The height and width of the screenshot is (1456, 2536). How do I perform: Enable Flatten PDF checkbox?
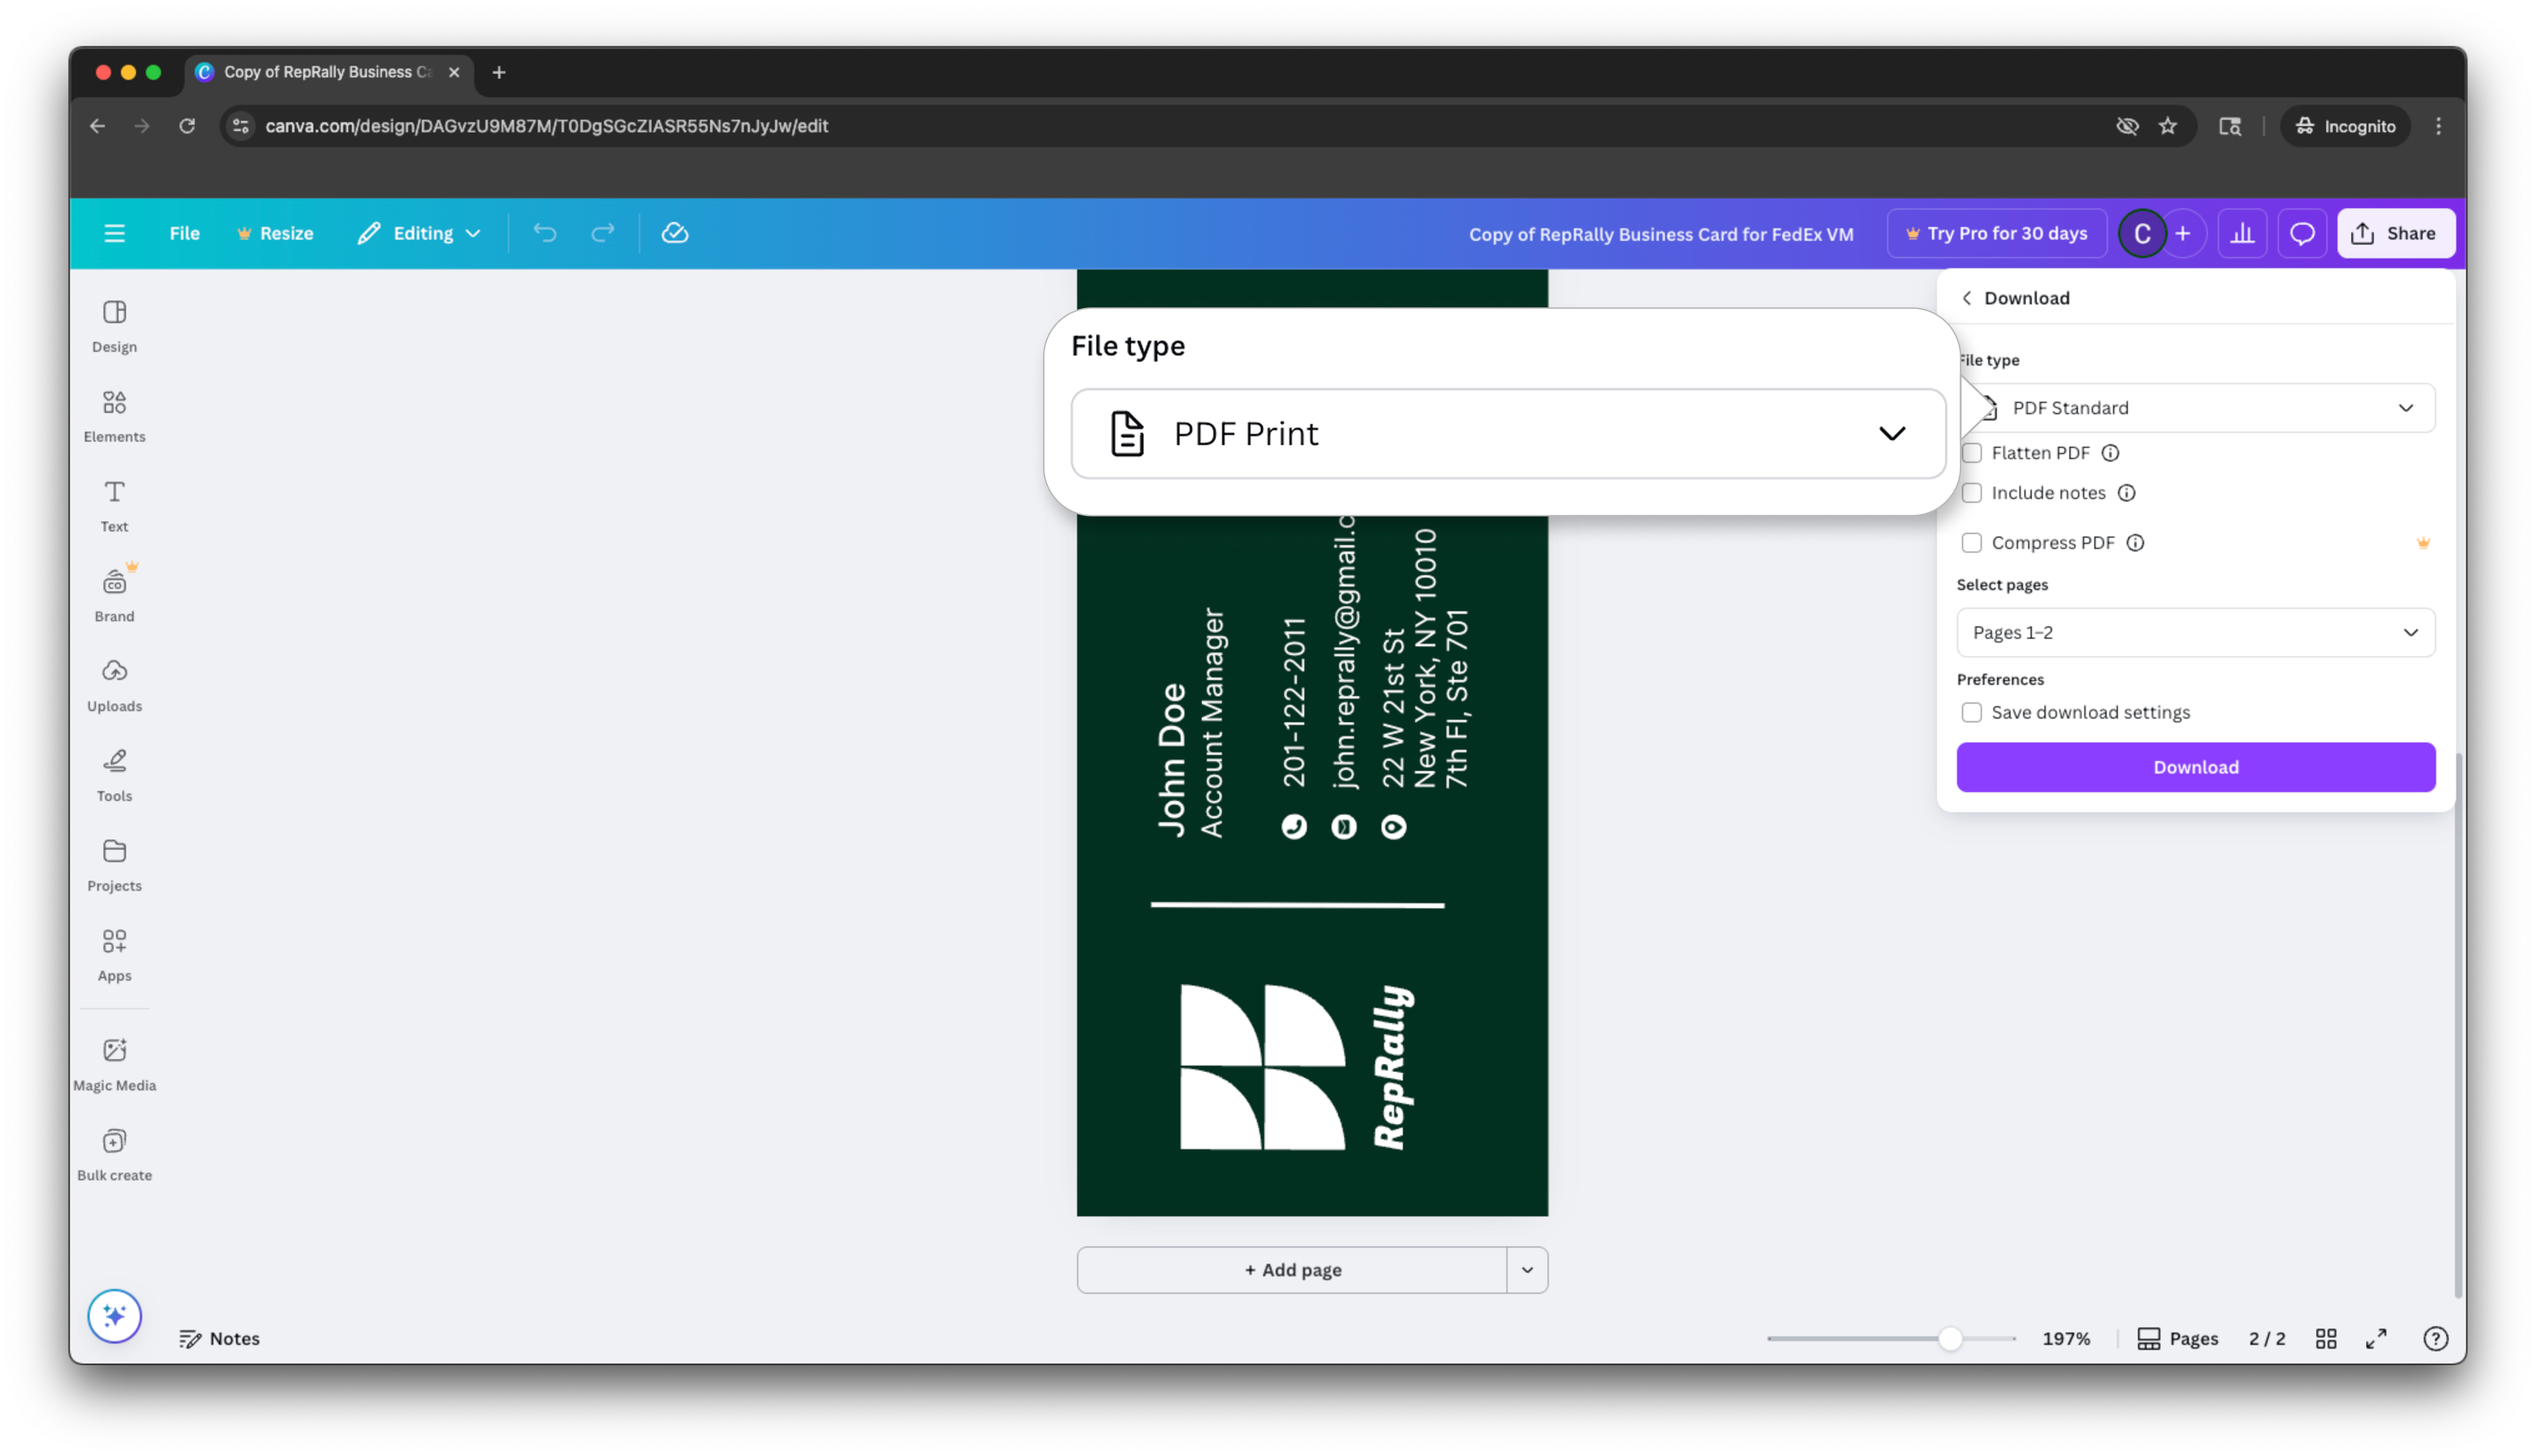coord(1972,453)
